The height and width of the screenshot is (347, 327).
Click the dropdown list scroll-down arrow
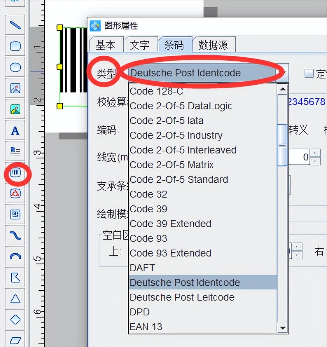click(283, 328)
